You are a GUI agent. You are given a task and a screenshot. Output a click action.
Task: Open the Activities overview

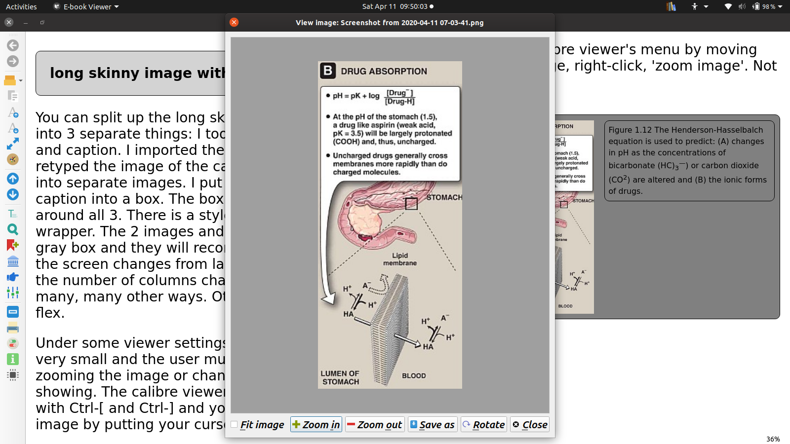coord(21,6)
